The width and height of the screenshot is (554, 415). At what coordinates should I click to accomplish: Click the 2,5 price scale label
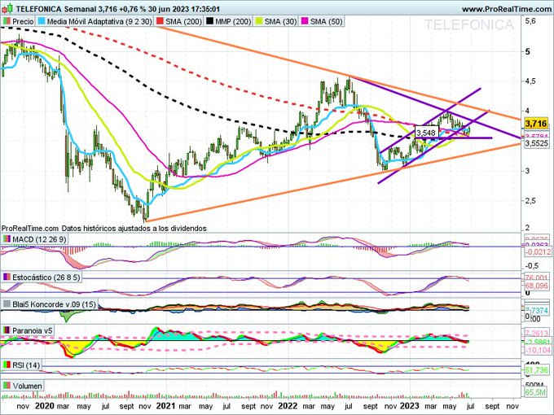532,201
